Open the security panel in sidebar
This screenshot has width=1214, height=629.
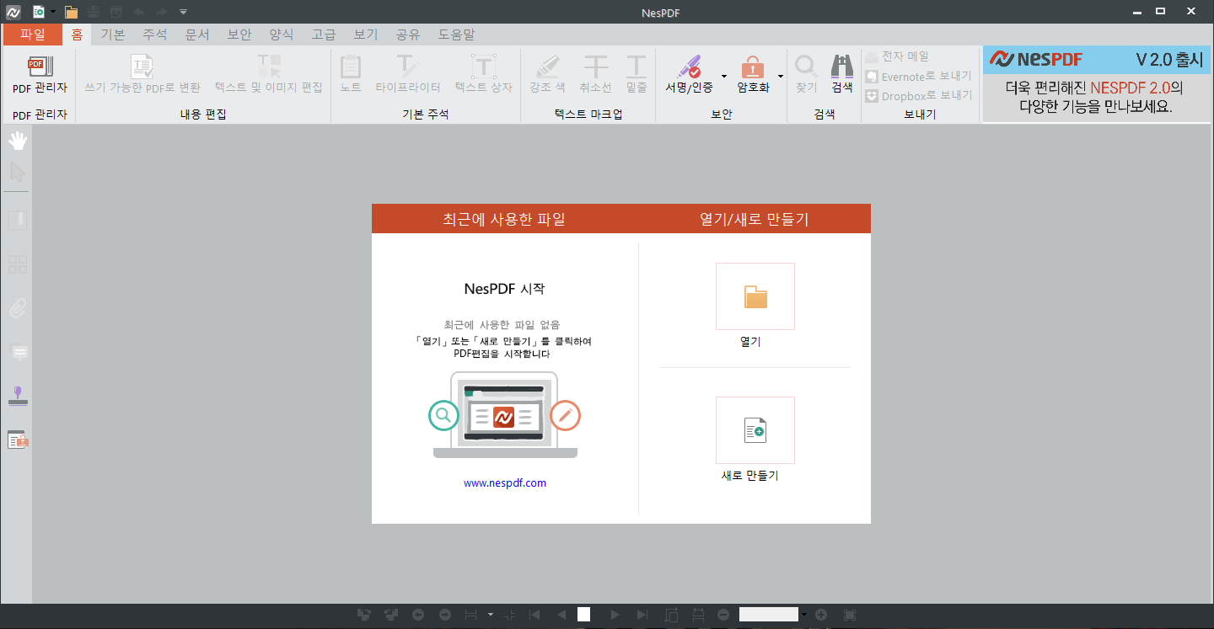pyautogui.click(x=18, y=440)
